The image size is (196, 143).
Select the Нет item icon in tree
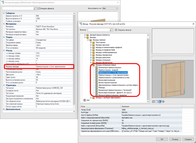tap(85, 100)
